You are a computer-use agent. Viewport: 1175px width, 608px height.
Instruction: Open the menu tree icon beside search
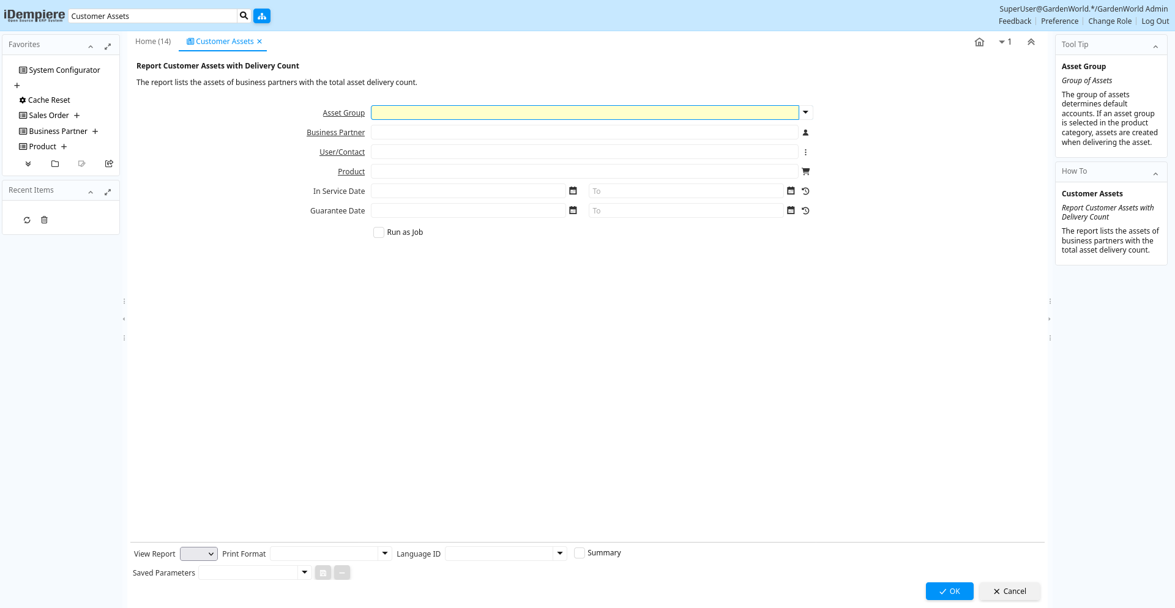click(262, 16)
